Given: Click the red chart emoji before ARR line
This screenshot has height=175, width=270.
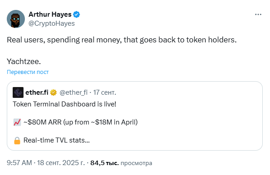Looking at the screenshot, I should click(x=17, y=122).
